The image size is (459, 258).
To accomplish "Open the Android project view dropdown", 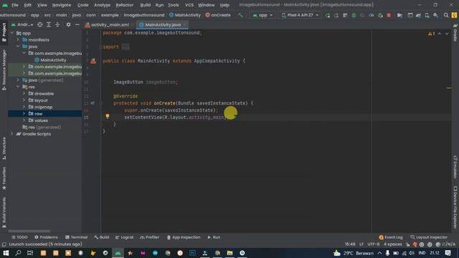I will click(22, 25).
